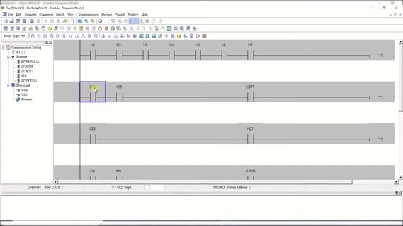The image size is (403, 226).
Task: Open the Compiler menu
Action: [30, 14]
